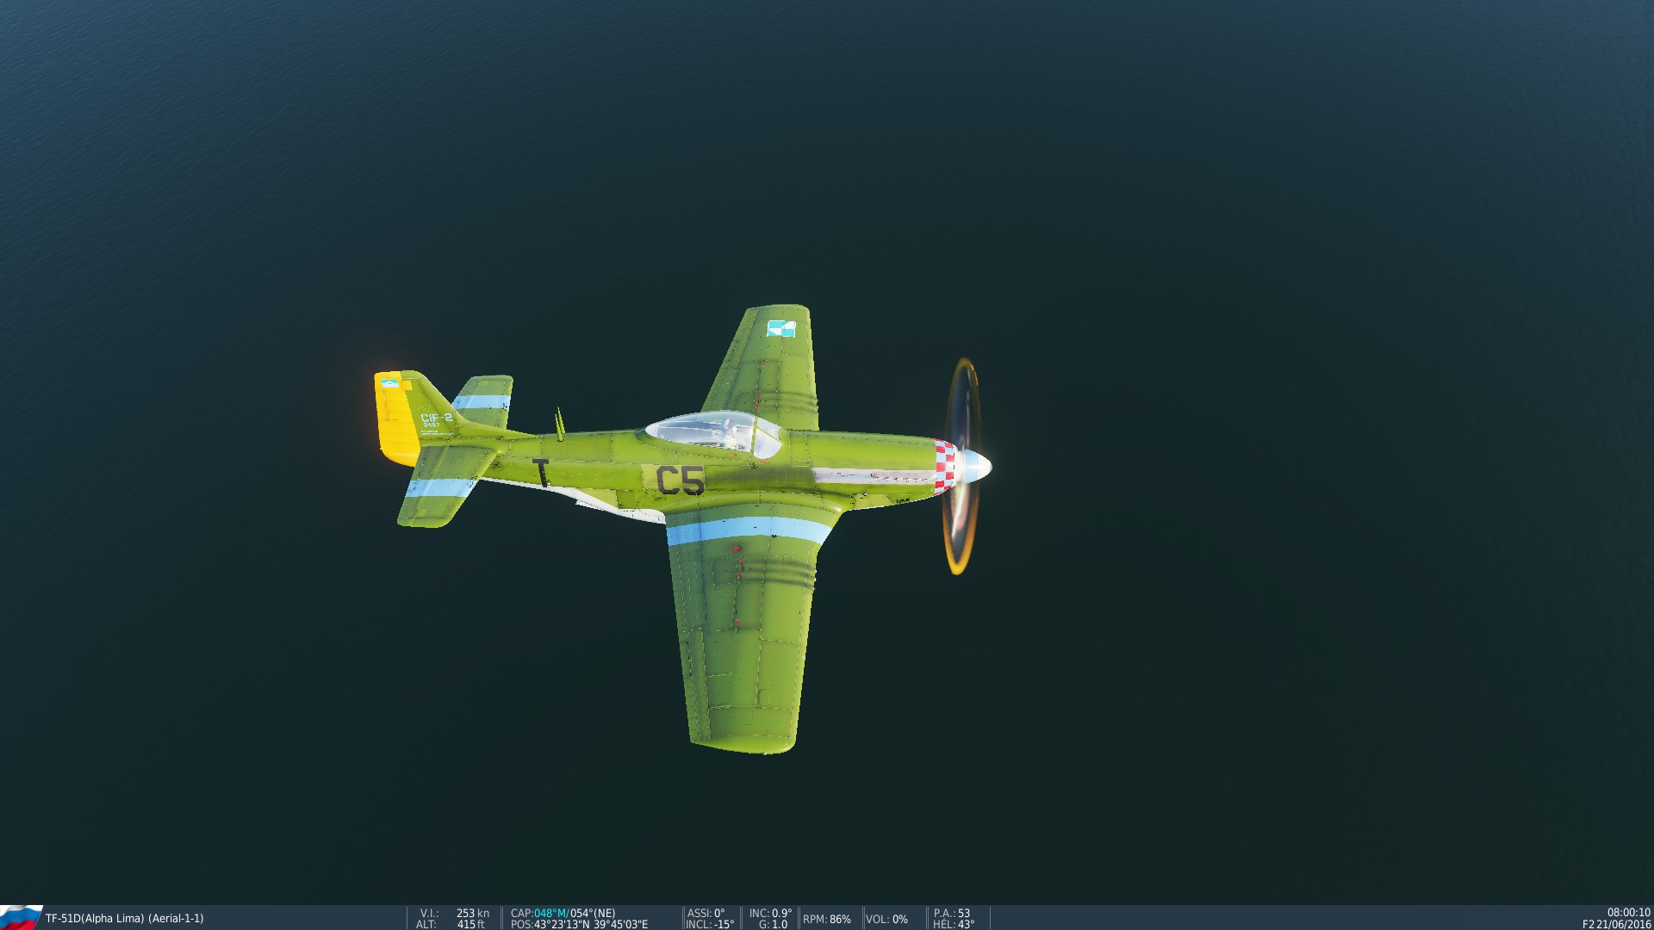Viewport: 1654px width, 930px height.
Task: Click the P.A. 53 readout
Action: pos(952,913)
